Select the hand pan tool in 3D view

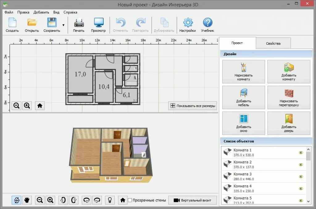(27, 200)
